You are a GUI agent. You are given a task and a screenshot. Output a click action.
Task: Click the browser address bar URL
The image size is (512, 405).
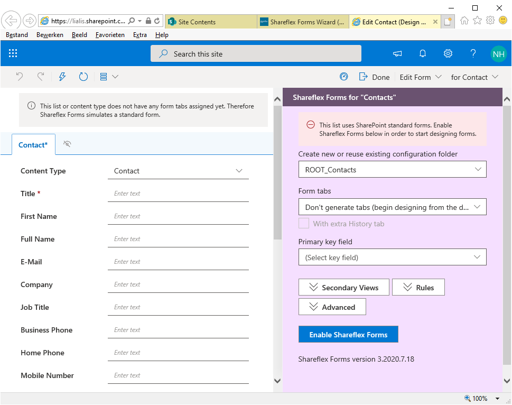(x=88, y=21)
